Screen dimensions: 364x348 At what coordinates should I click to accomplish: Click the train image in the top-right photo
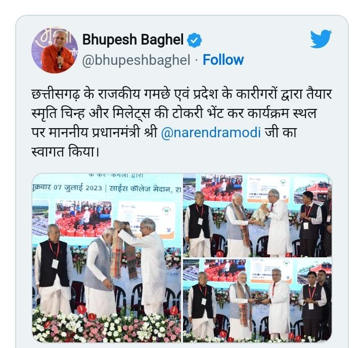[x=312, y=190]
